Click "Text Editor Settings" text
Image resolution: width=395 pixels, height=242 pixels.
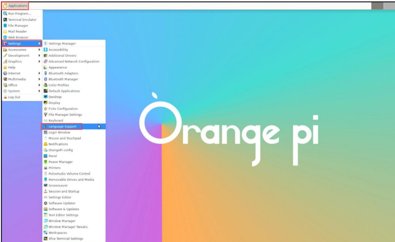pos(64,215)
